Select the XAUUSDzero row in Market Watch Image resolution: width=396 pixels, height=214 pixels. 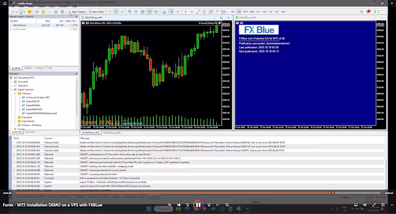pyautogui.click(x=44, y=25)
